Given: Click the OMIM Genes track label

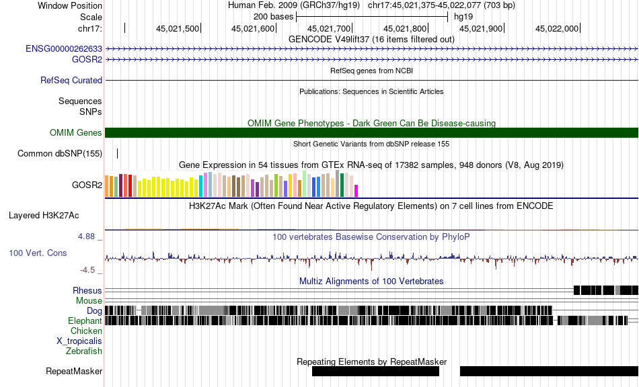Looking at the screenshot, I should click(x=76, y=132).
